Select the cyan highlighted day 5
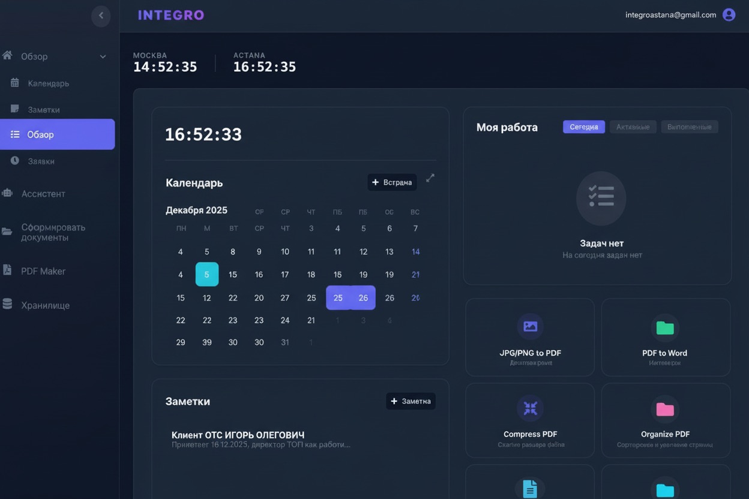 207,274
